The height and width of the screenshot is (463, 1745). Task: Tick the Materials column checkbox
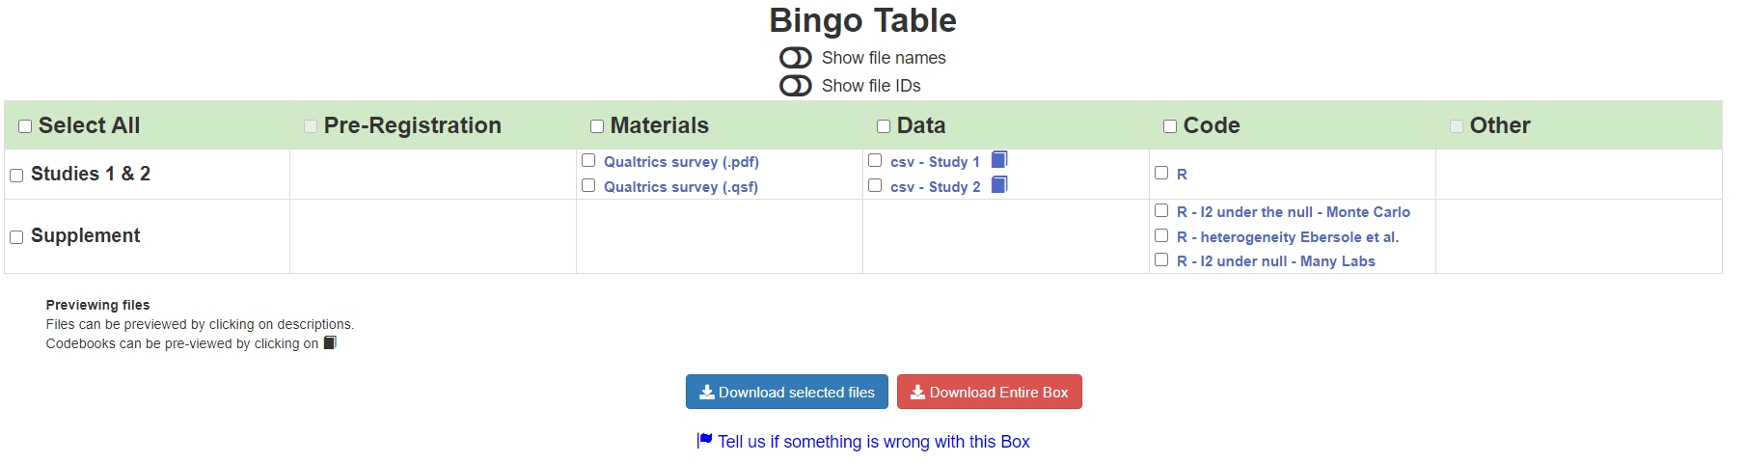[597, 126]
